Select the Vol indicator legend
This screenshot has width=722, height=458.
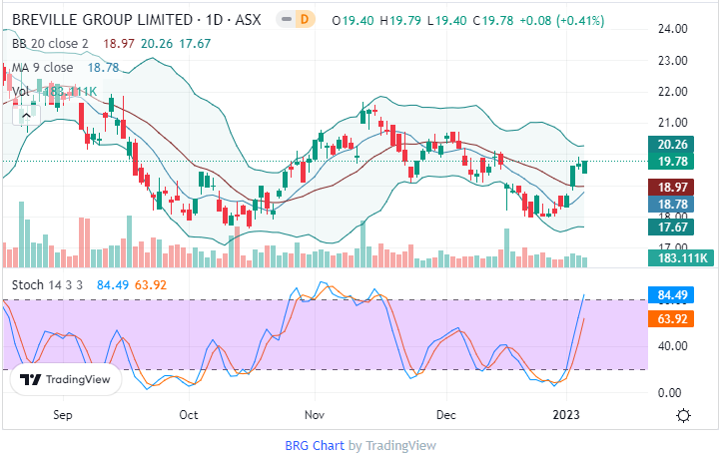click(20, 91)
